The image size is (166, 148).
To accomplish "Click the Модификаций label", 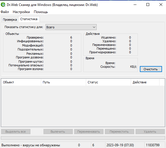I will coord(33,45).
